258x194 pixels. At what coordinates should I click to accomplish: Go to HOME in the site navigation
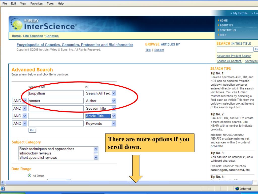coord(224,21)
